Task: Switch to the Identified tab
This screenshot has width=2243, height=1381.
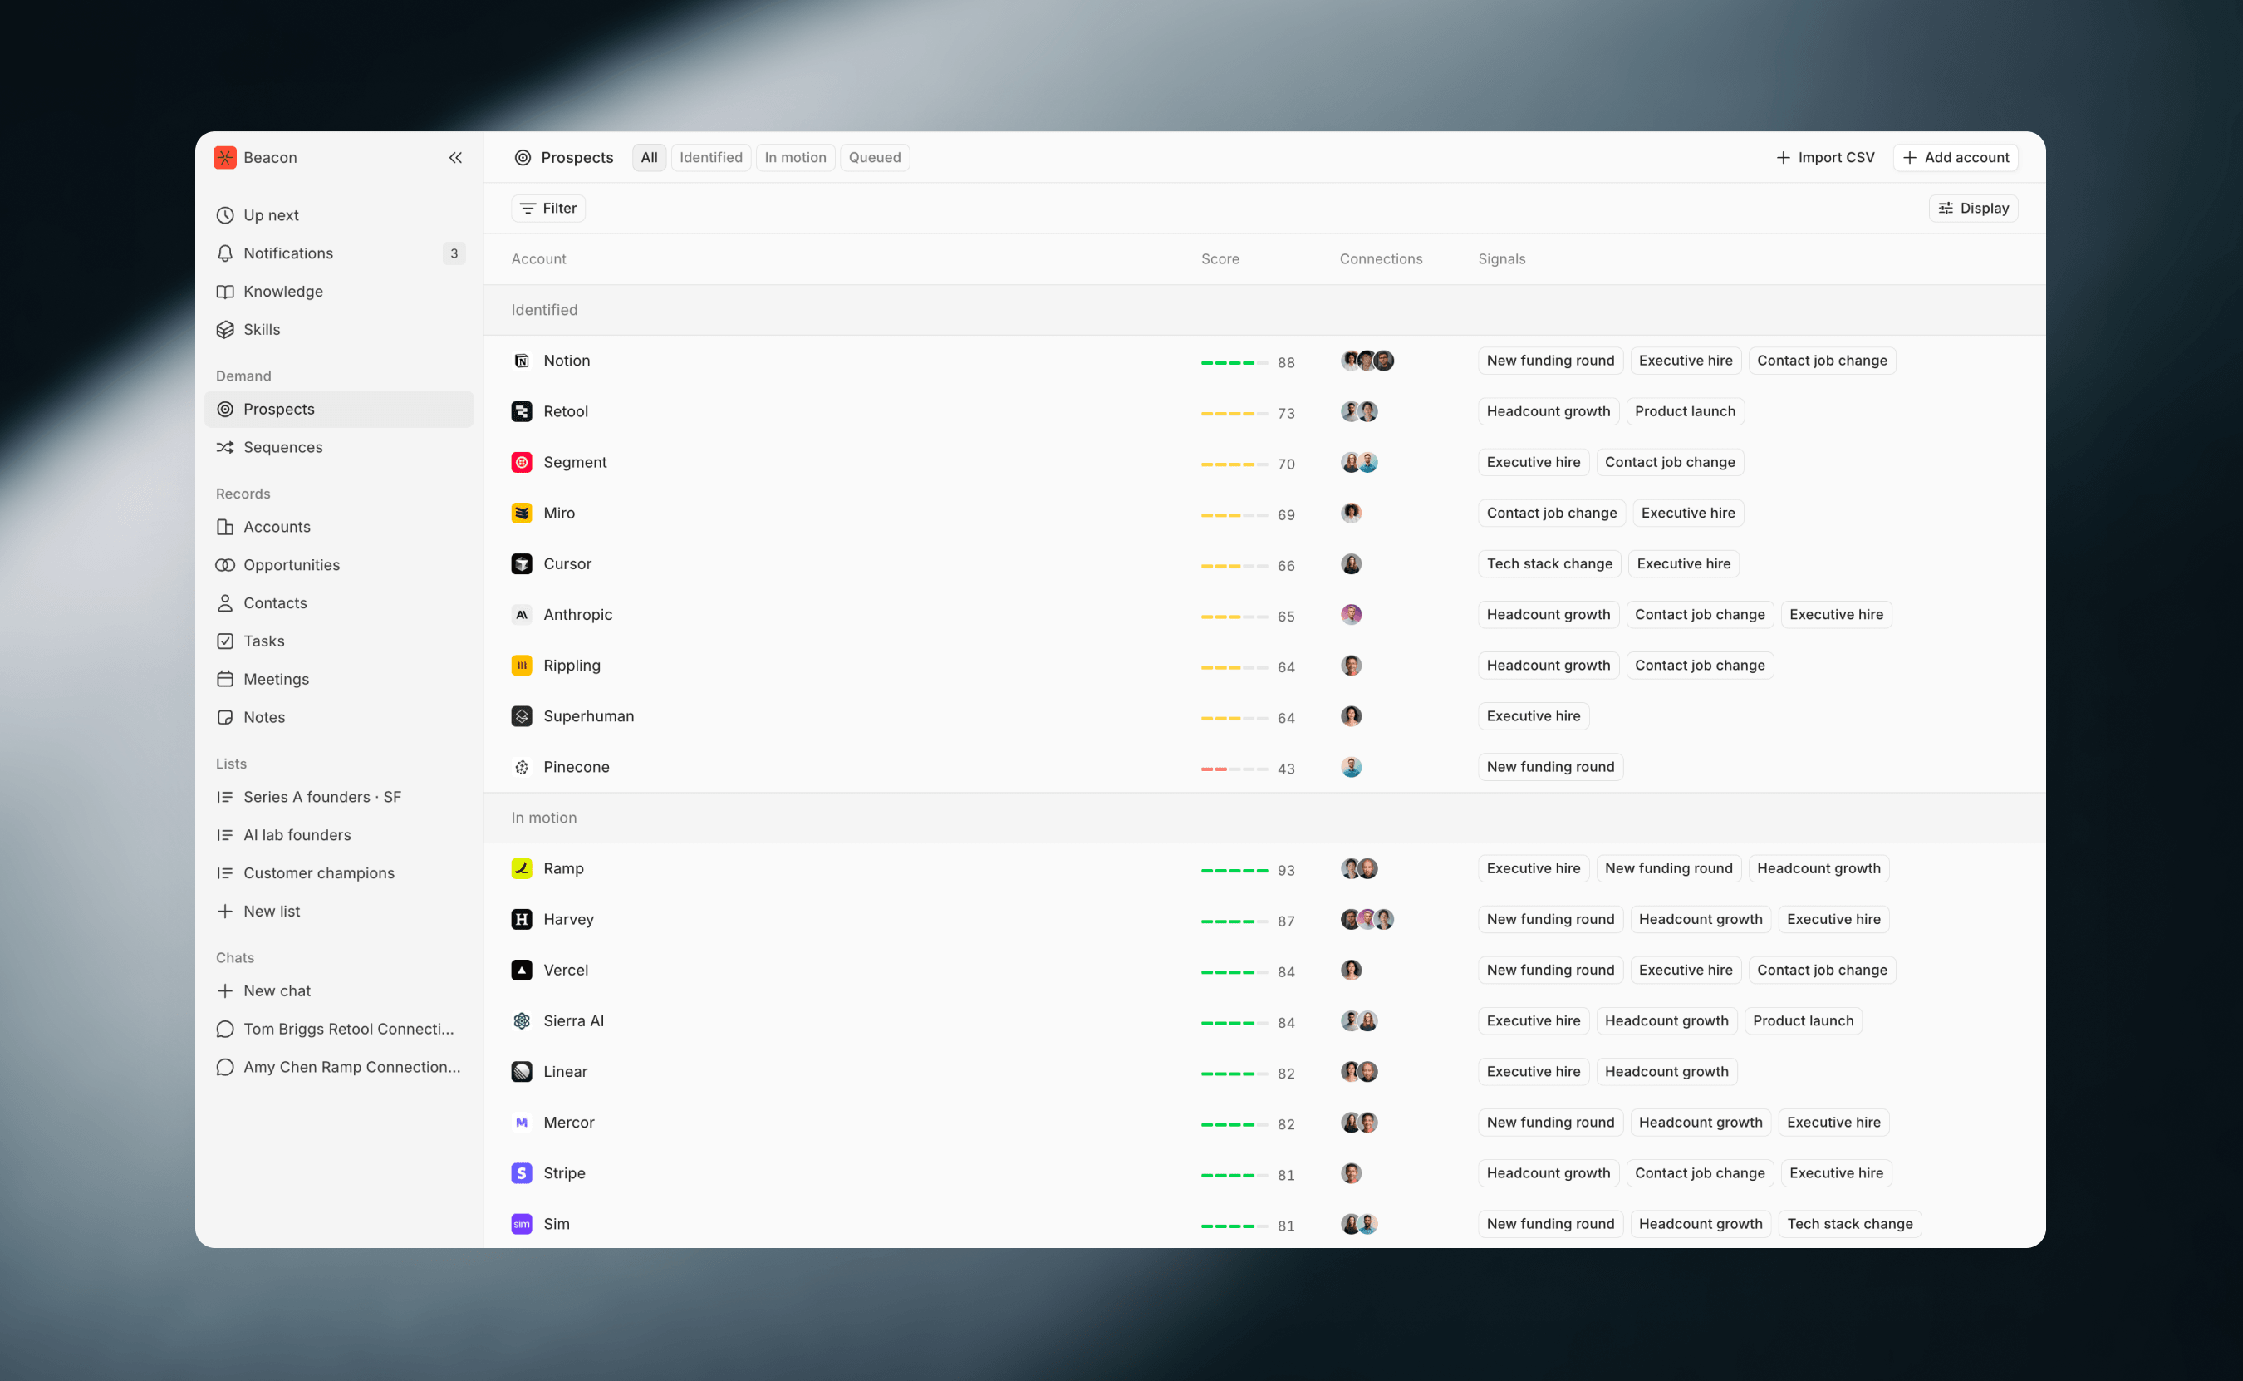Action: (710, 157)
